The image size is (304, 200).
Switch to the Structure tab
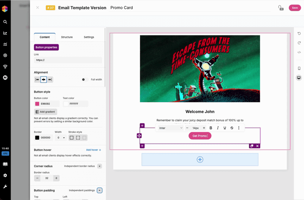67,37
